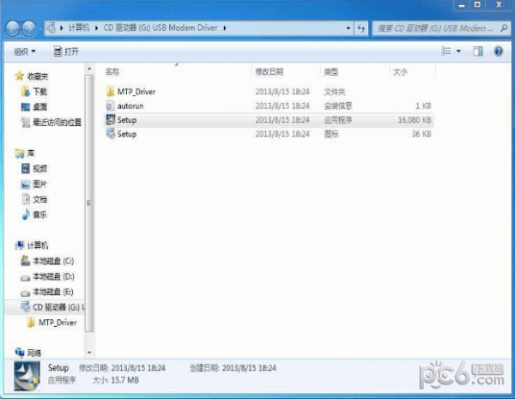Go back with the Back arrow button
This screenshot has height=399, width=515.
(13, 28)
